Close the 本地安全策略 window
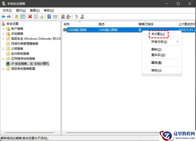The width and height of the screenshot is (196, 141). pos(190,3)
